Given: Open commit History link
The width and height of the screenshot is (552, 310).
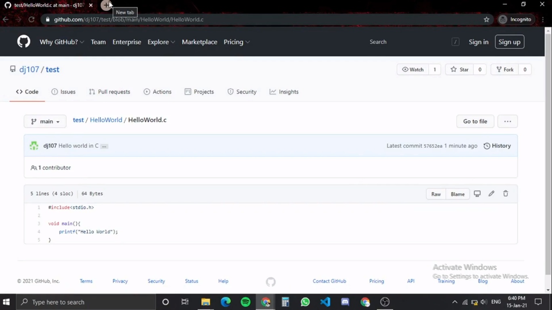Looking at the screenshot, I should (497, 146).
